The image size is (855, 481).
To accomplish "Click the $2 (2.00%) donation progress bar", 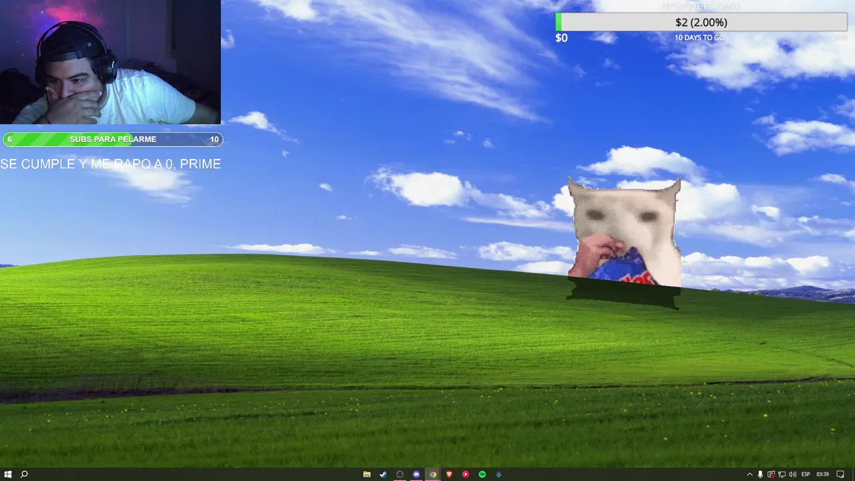I will click(701, 22).
